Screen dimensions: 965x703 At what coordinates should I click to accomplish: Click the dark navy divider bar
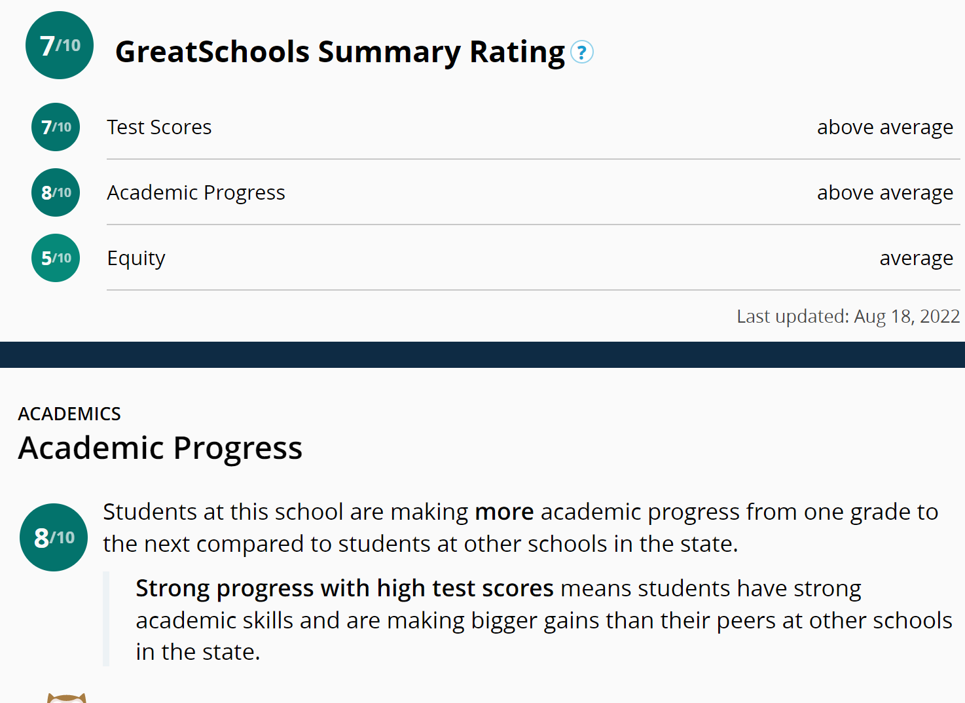click(x=482, y=354)
